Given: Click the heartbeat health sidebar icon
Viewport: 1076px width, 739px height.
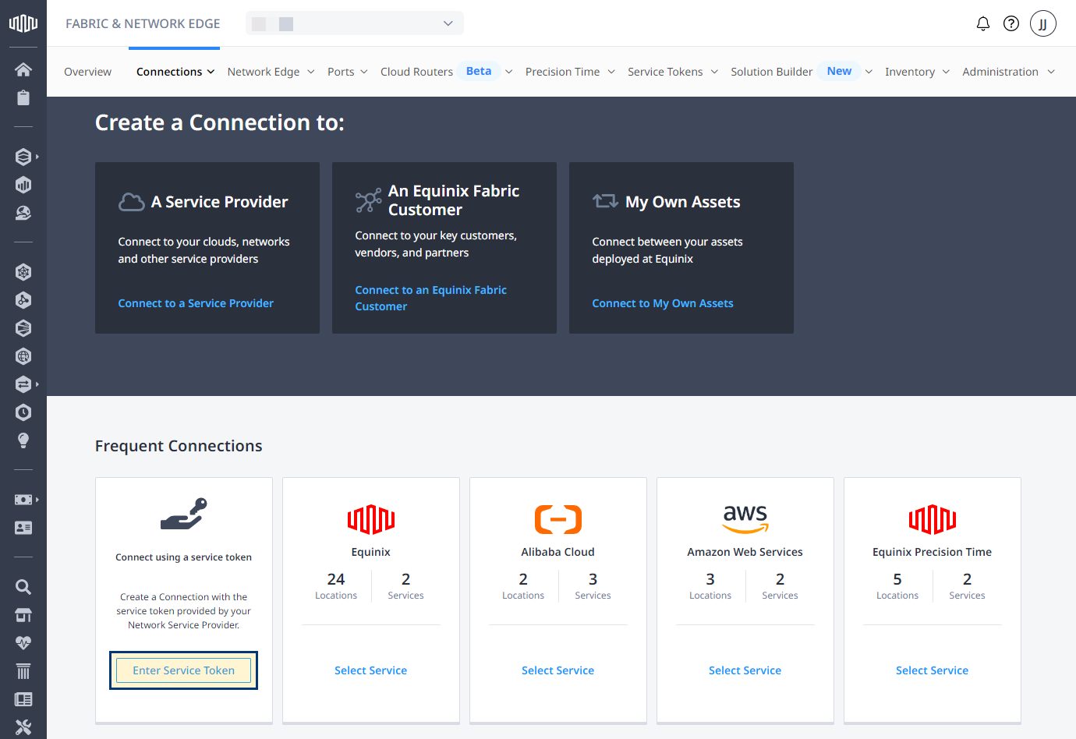Looking at the screenshot, I should point(23,643).
